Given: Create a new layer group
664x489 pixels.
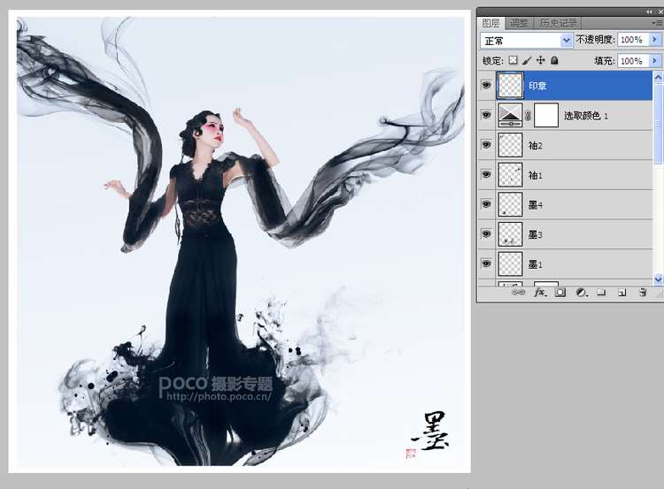Looking at the screenshot, I should tap(601, 291).
